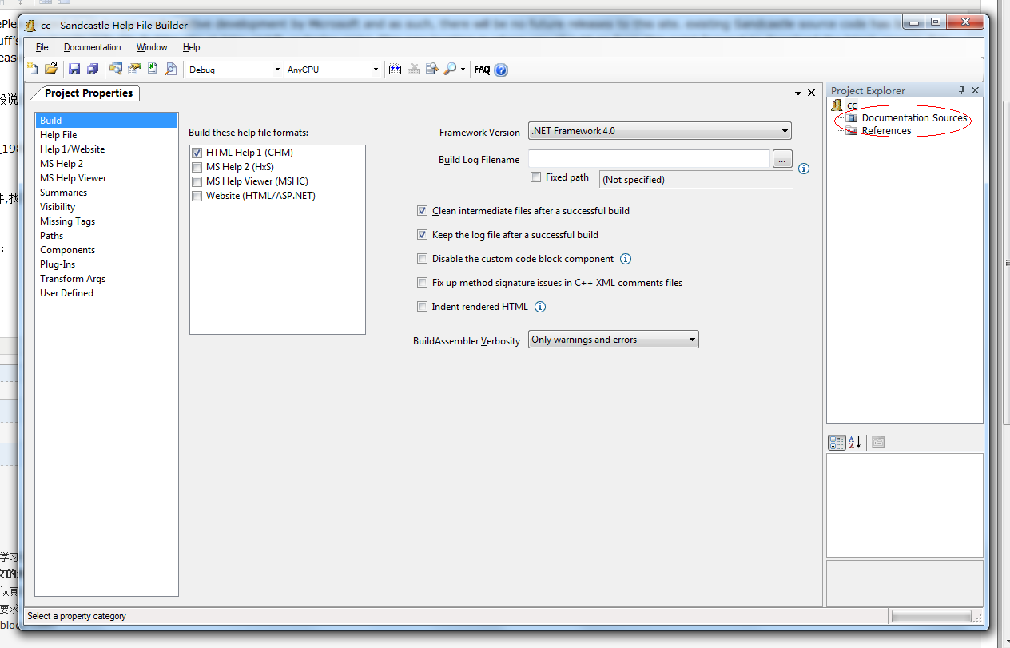1010x648 pixels.
Task: Toggle Keep the log file after build
Action: click(422, 235)
